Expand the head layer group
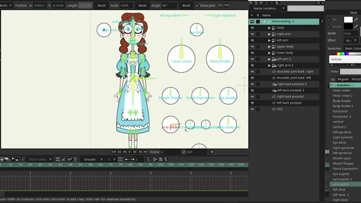Screen dimensions: 361x203 coord(269,28)
